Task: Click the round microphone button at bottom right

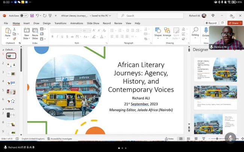Action: (x=230, y=138)
